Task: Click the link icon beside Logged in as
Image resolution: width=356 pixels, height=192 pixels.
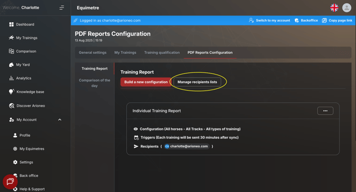Action: click(76, 20)
